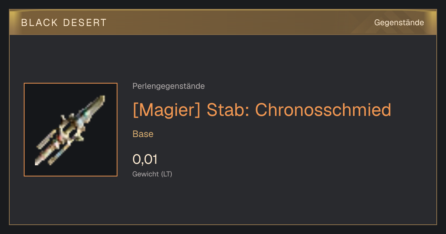Click the word Stab: in the title
This screenshot has height=234, width=446.
[x=227, y=110]
